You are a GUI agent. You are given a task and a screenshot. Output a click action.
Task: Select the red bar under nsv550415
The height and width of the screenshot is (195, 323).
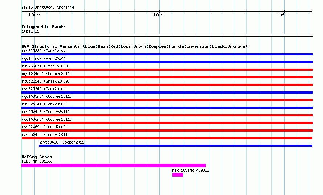(x=167, y=138)
